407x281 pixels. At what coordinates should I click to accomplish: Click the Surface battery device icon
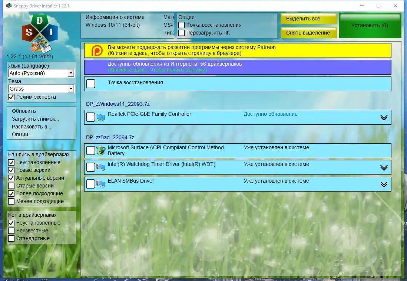click(x=101, y=151)
